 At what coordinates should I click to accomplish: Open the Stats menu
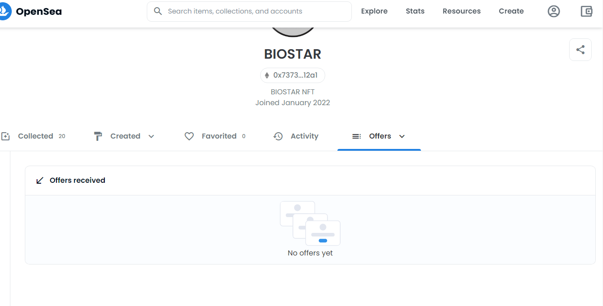tap(415, 11)
